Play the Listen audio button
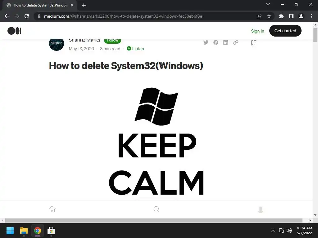This screenshot has width=318, height=238. [135, 49]
